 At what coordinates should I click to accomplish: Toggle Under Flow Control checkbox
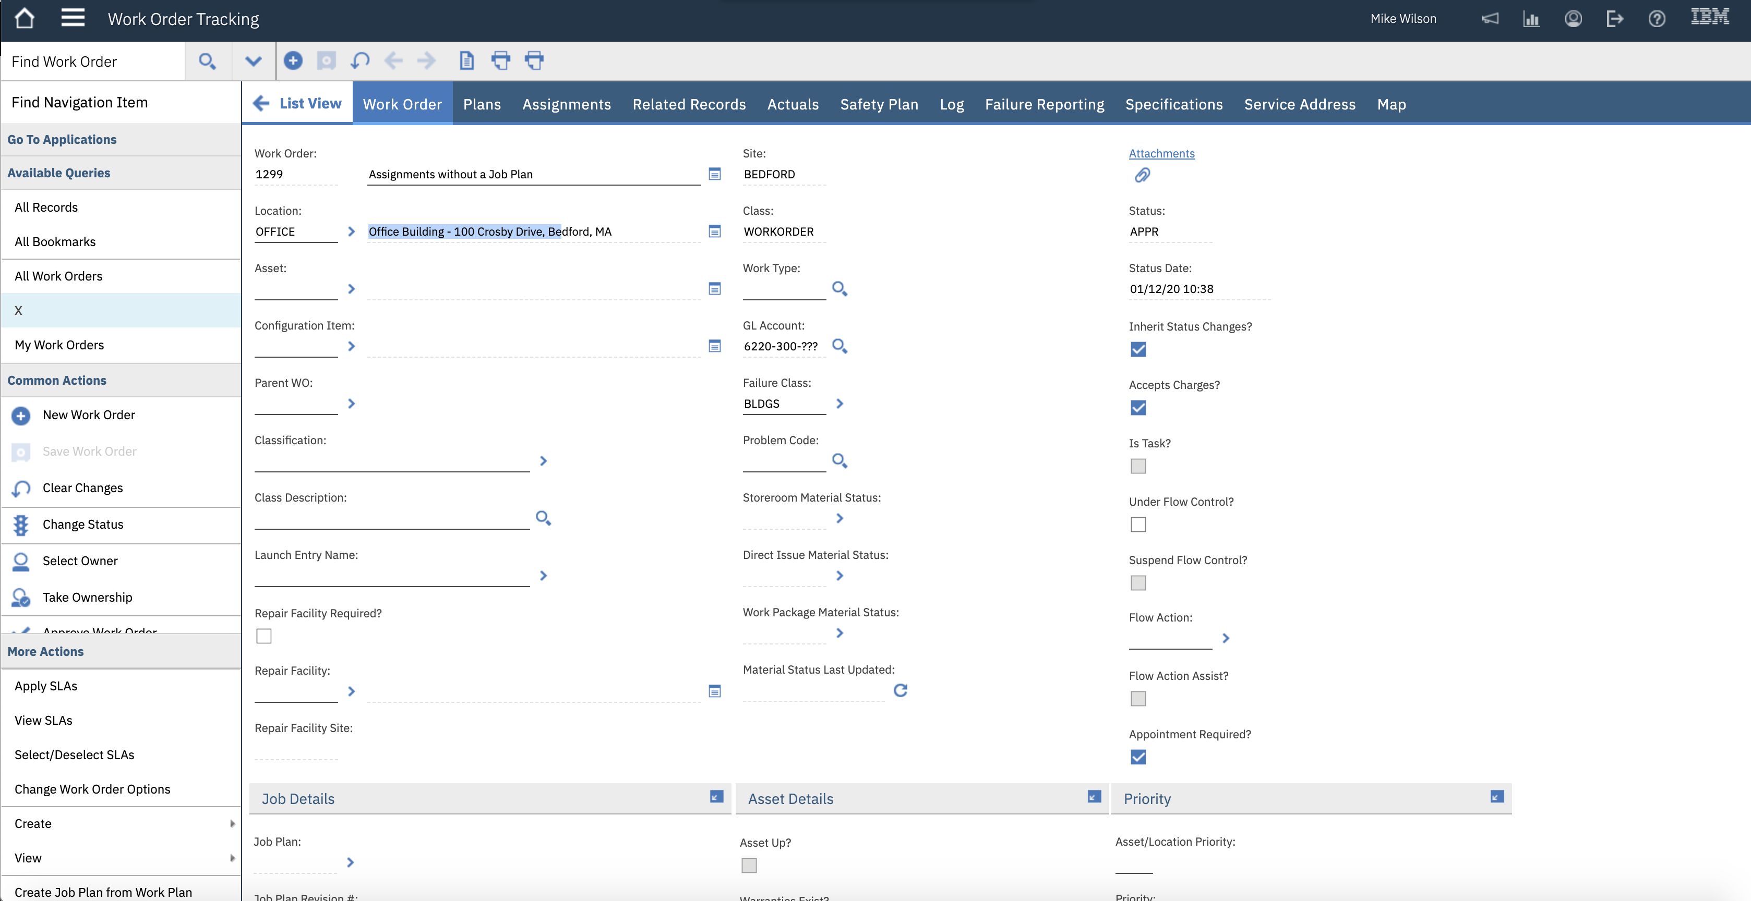1138,525
